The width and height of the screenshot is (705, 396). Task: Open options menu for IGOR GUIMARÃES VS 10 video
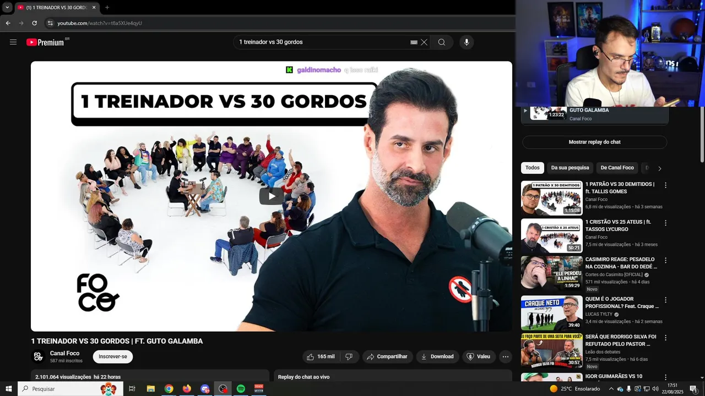[x=665, y=377]
